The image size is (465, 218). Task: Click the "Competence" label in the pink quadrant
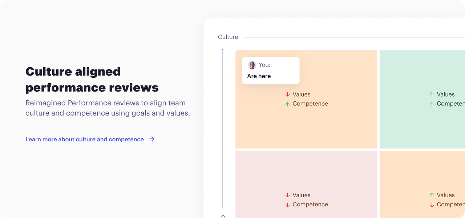point(310,205)
